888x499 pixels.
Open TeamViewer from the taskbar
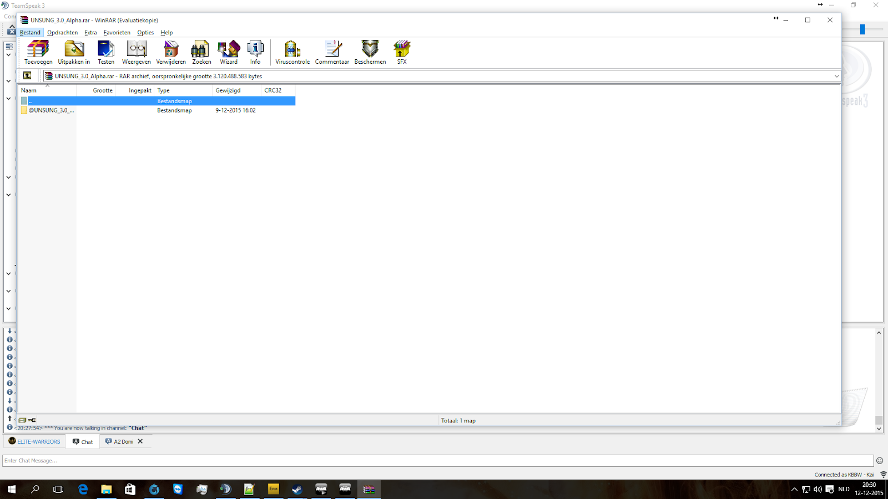pyautogui.click(x=178, y=489)
